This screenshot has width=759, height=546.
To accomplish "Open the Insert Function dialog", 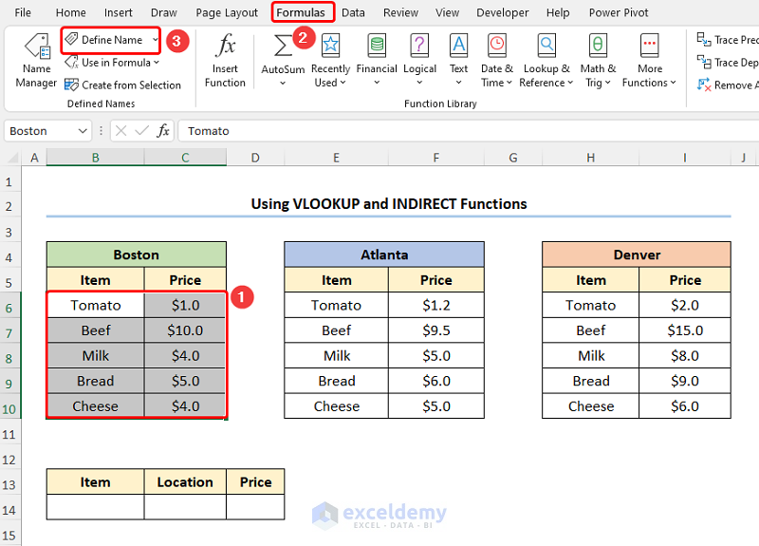I will pyautogui.click(x=225, y=61).
